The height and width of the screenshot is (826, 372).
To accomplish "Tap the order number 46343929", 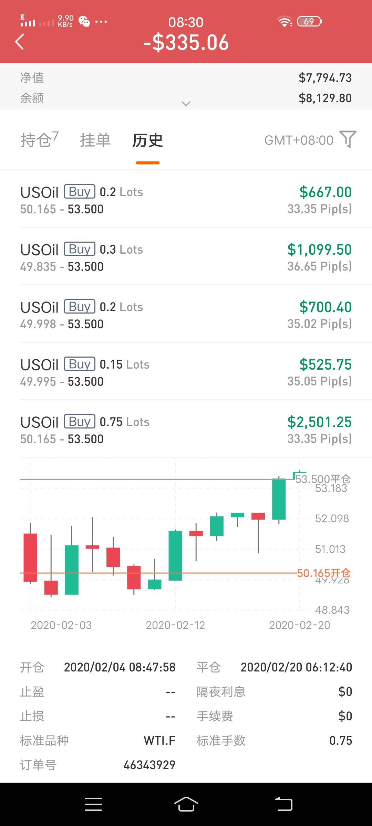I will [x=149, y=765].
